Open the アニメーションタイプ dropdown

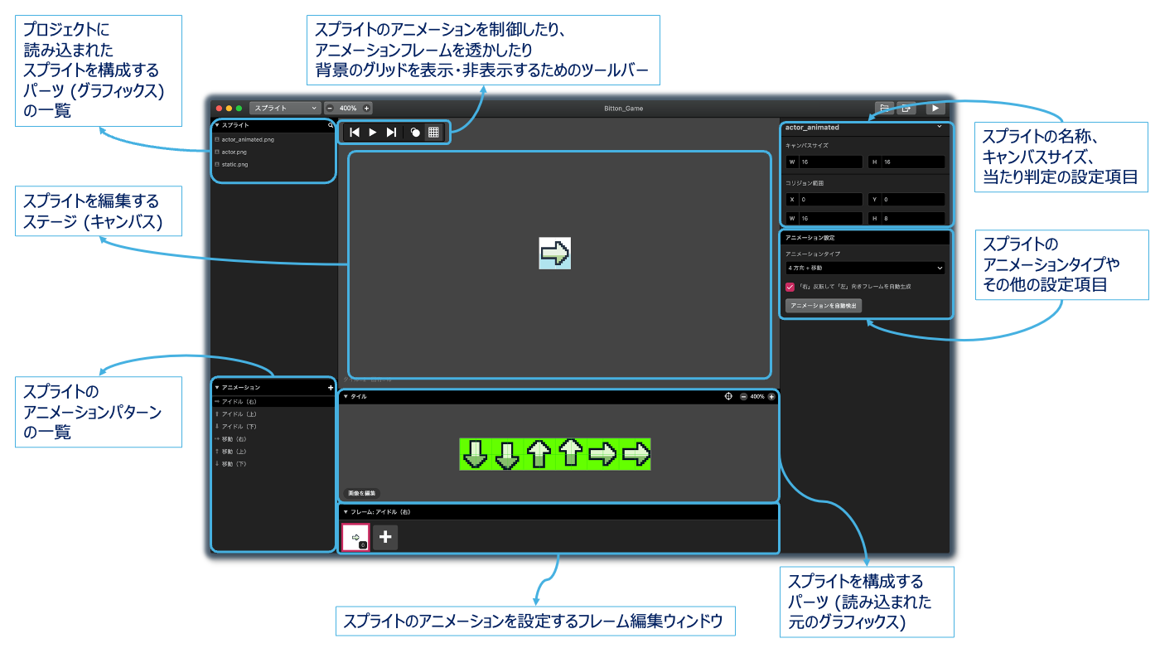click(864, 268)
